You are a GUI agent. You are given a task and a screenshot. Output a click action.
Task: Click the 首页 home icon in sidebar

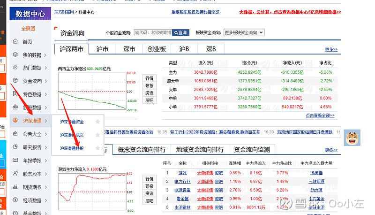click(15, 41)
